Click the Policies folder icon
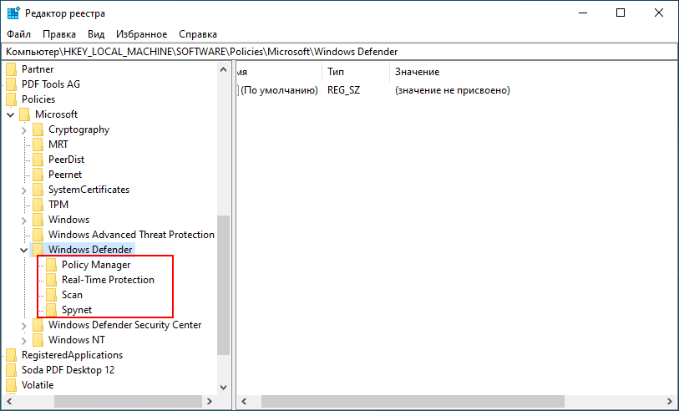This screenshot has height=411, width=679. coord(11,99)
